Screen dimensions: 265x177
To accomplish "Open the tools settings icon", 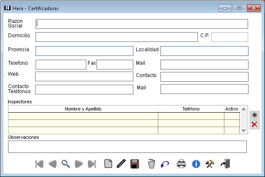I will 210,164.
